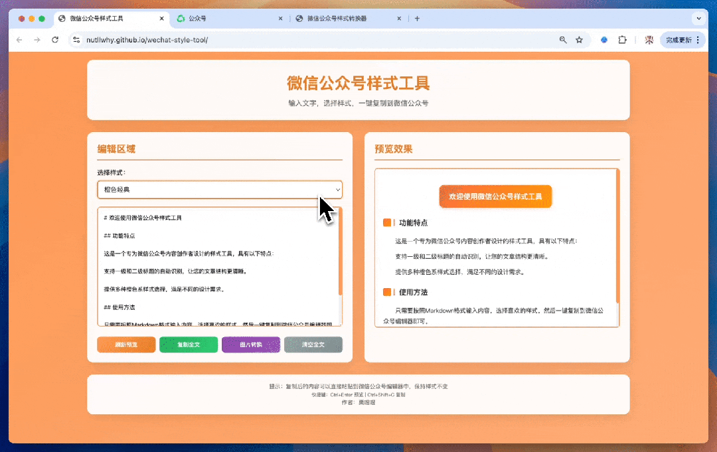Open site information icon in address bar
The width and height of the screenshot is (717, 452).
(x=76, y=40)
